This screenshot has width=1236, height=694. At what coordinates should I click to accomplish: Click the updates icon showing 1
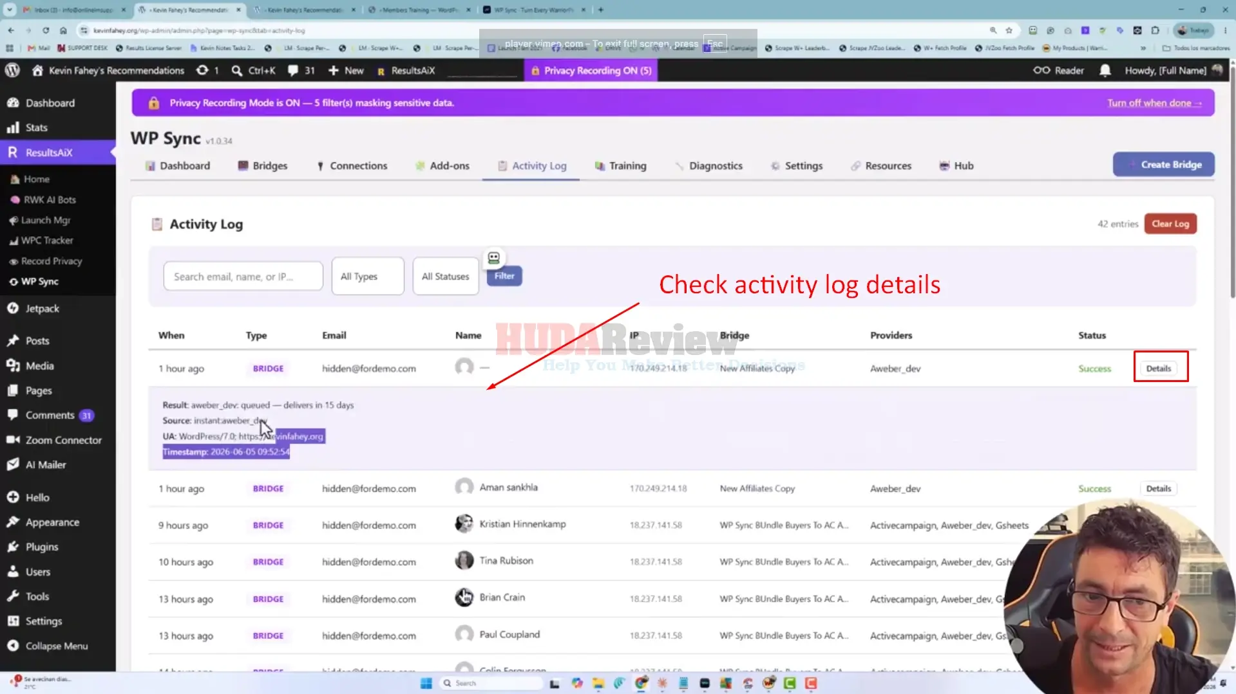[x=207, y=70]
